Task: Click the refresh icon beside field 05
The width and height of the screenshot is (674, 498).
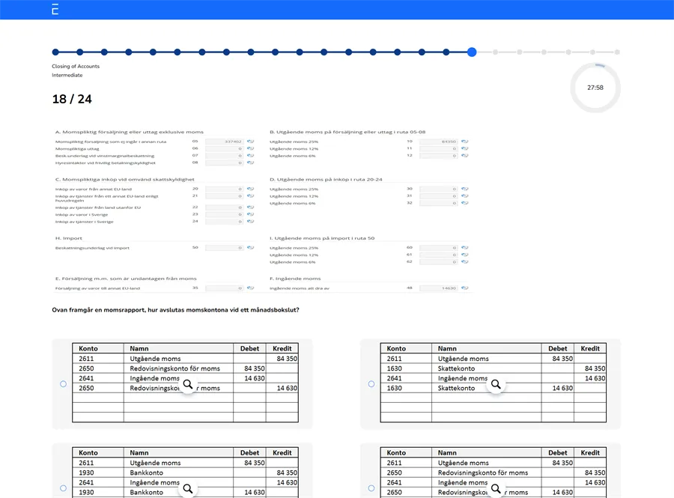Action: [250, 142]
